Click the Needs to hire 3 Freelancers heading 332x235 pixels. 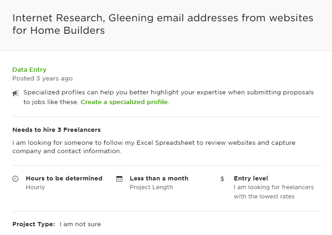coord(57,130)
